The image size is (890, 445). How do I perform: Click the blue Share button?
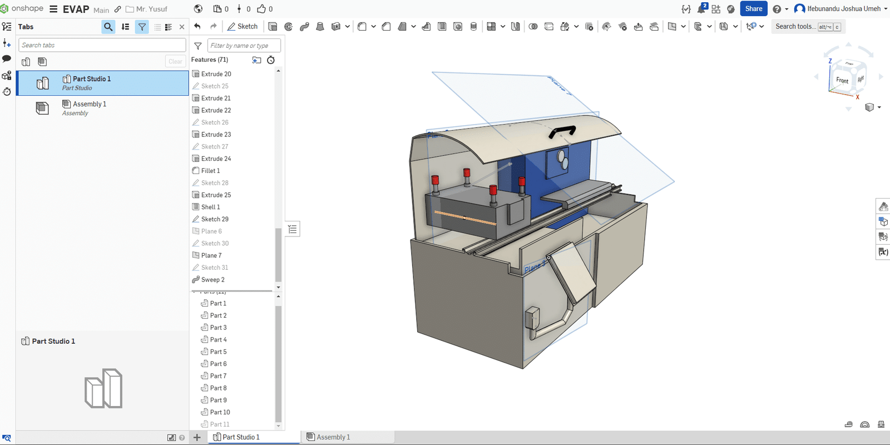[x=753, y=9]
